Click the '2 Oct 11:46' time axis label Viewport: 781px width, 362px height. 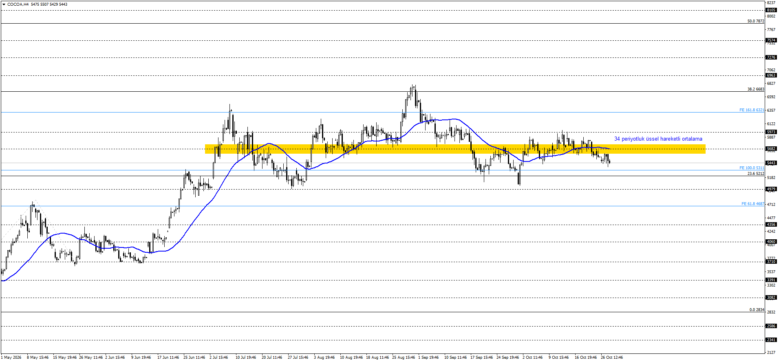click(x=533, y=358)
